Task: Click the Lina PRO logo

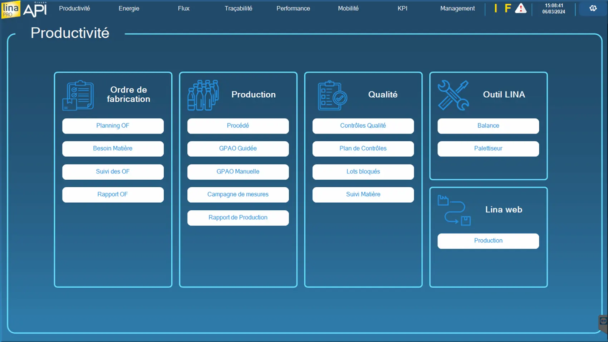Action: pyautogui.click(x=11, y=9)
